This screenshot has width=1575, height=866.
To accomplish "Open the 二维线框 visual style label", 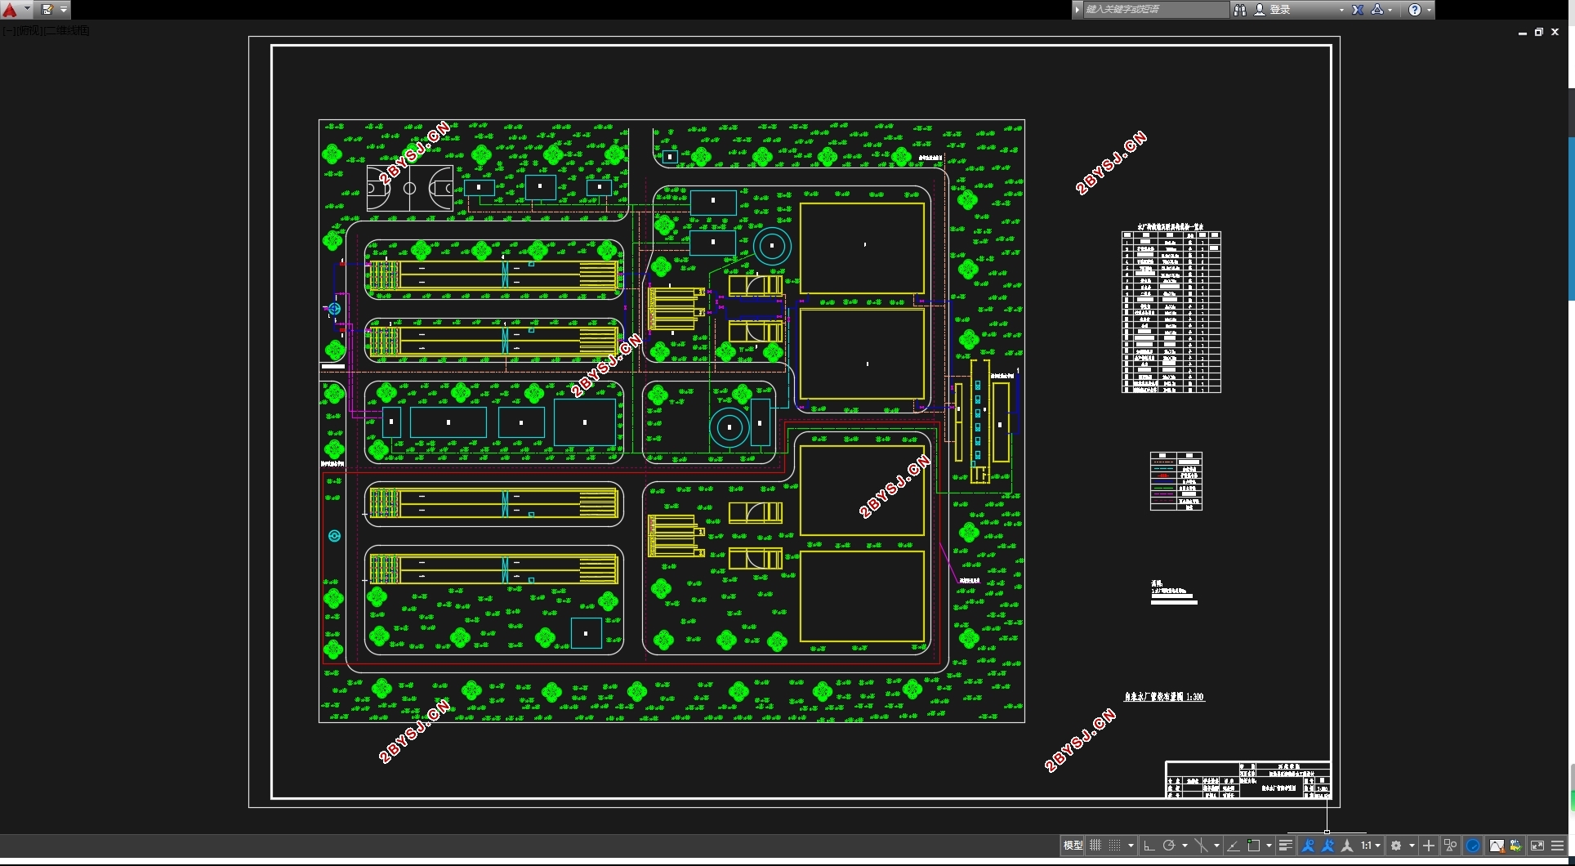I will (x=65, y=30).
